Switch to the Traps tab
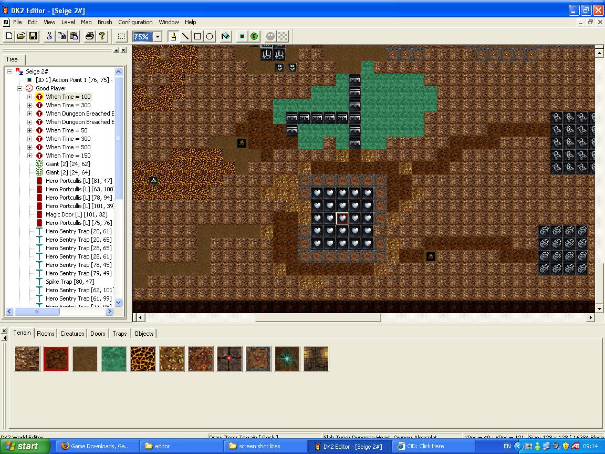The width and height of the screenshot is (605, 454). tap(119, 334)
